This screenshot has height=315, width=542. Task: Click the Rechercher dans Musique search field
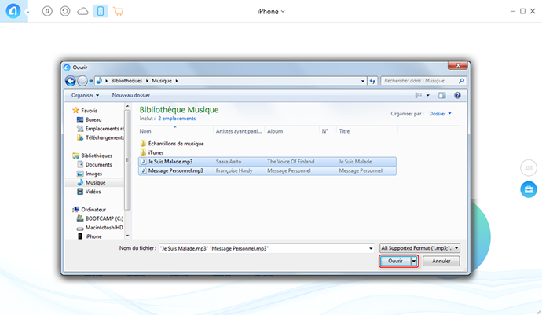[420, 81]
